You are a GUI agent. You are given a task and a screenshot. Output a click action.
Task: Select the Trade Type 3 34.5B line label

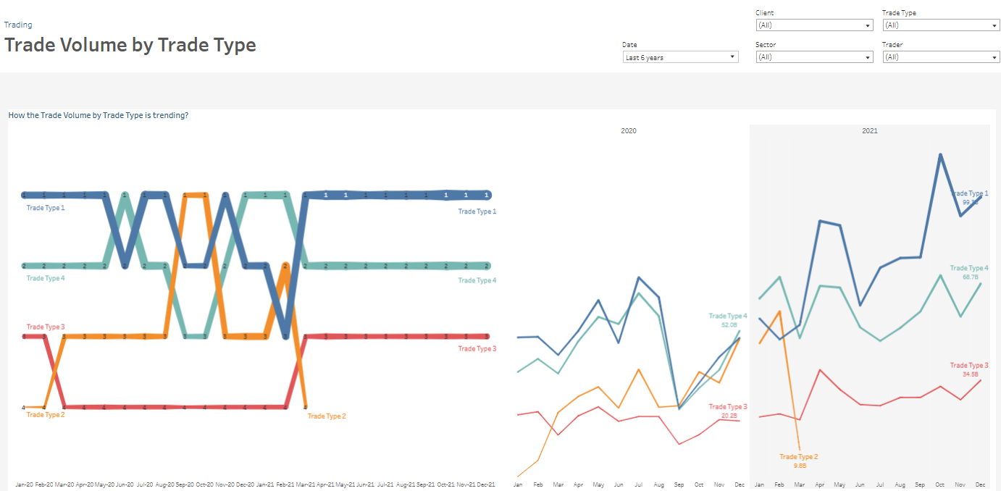(x=969, y=369)
